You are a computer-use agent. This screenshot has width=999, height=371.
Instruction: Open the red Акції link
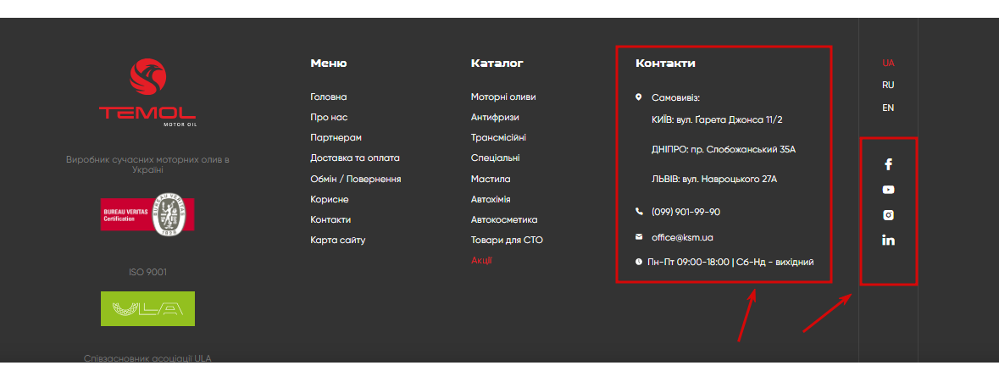(481, 261)
